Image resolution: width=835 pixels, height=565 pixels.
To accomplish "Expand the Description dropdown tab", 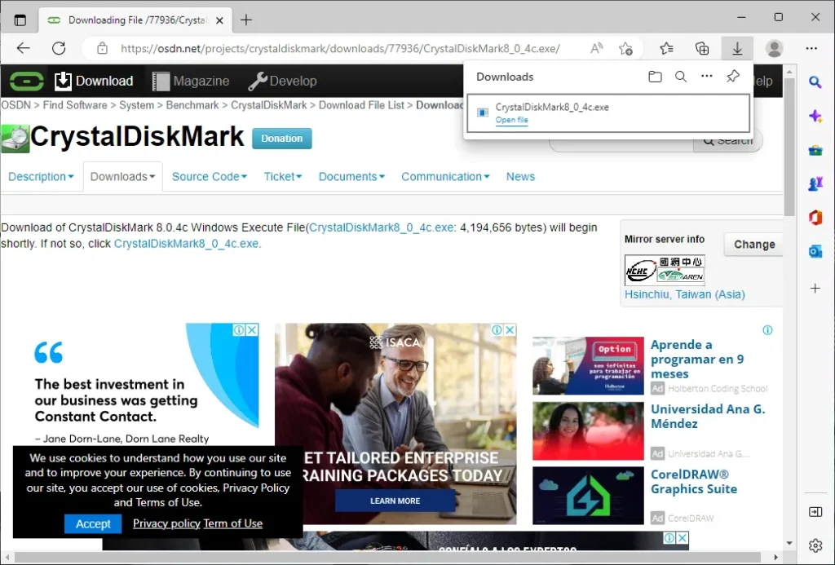I will (41, 177).
